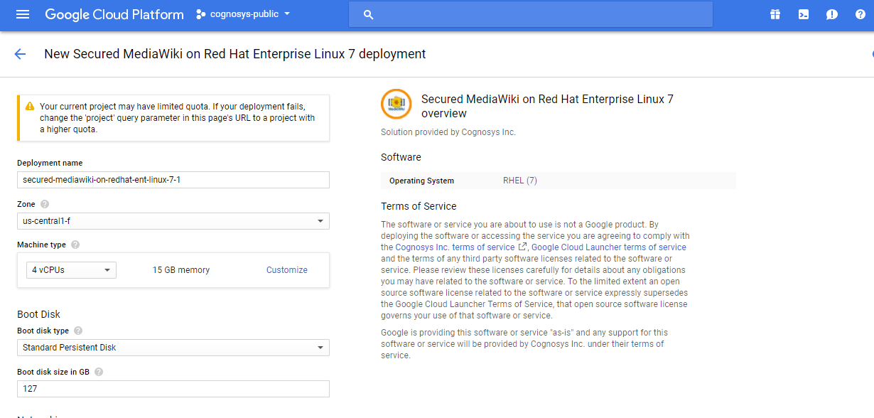Click the page title New Secured MediaWiki deployment

click(x=235, y=54)
